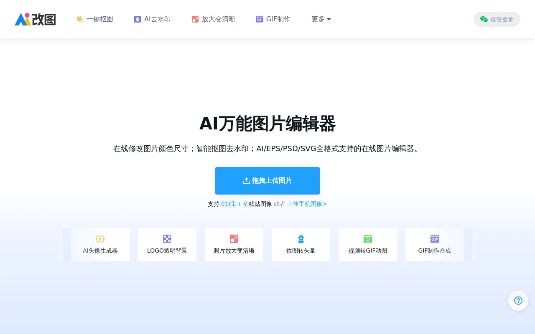The height and width of the screenshot is (334, 535).
Task: Open 照片放大变清晰 via its red enlarge icon
Action: point(234,239)
